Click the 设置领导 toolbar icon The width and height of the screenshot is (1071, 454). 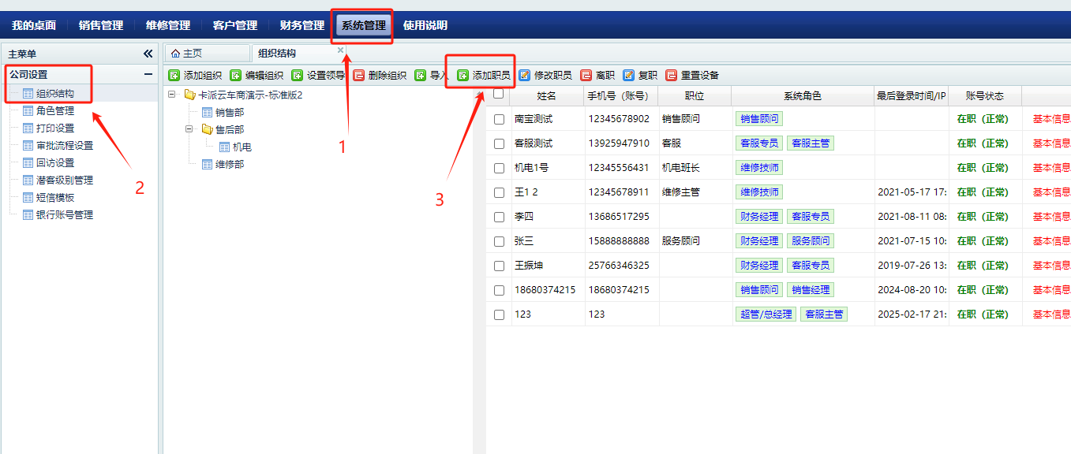point(298,76)
